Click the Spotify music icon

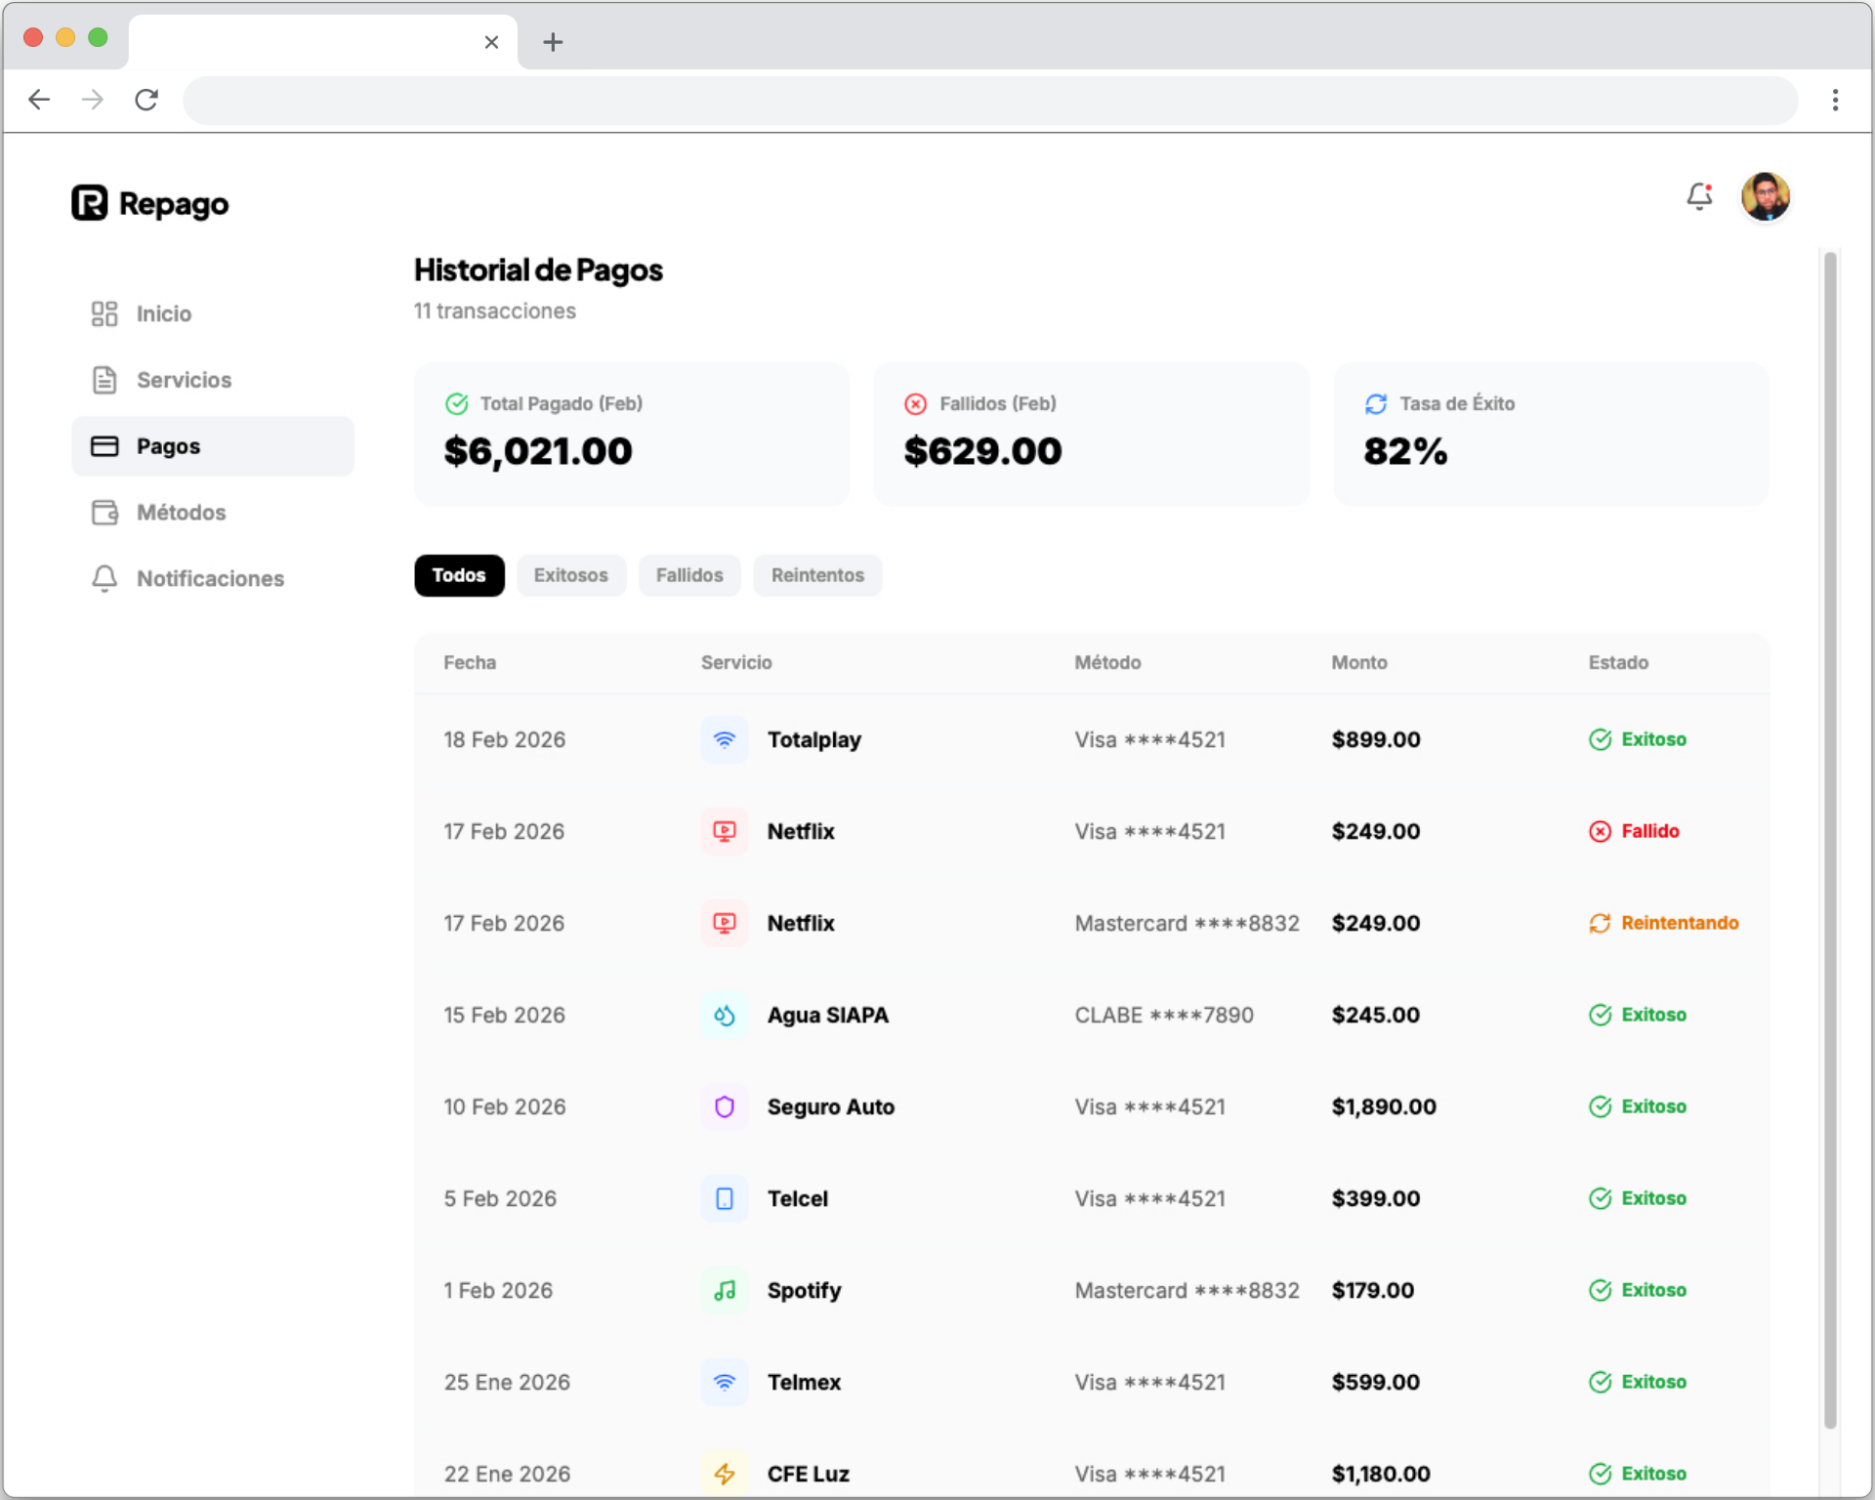coord(725,1290)
